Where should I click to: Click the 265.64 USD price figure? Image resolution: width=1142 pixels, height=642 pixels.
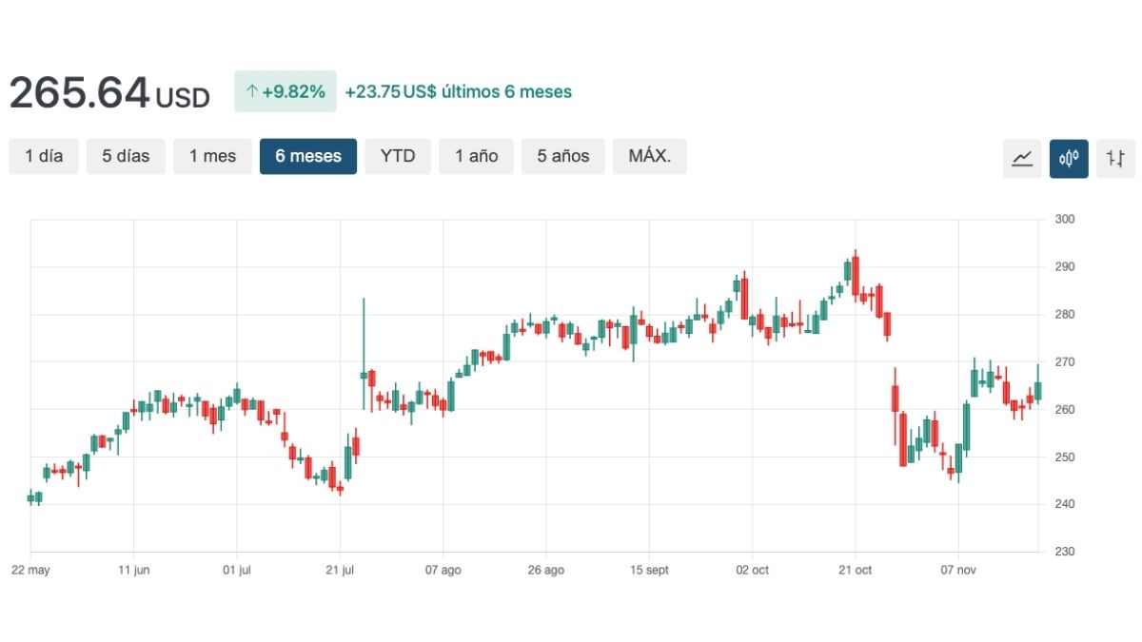108,93
